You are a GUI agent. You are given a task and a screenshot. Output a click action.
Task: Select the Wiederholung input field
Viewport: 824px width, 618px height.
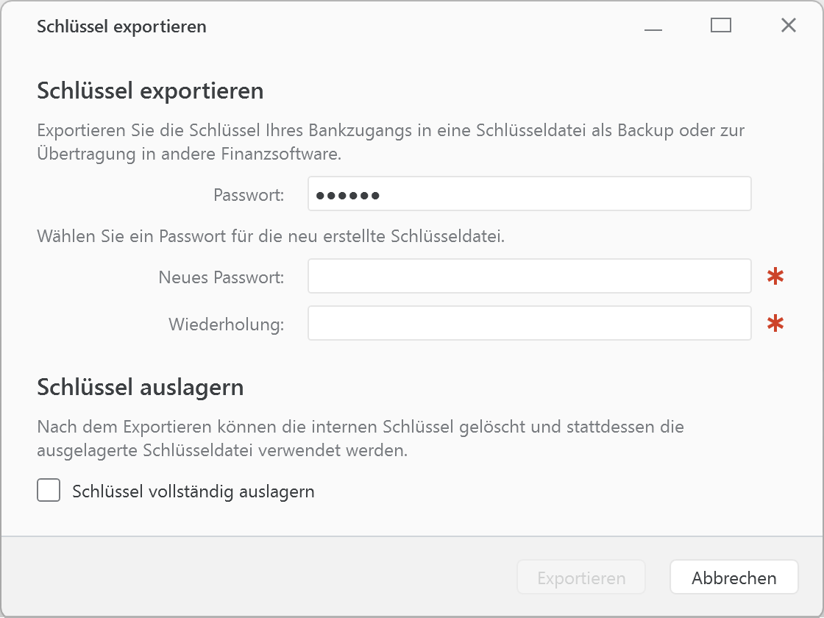(x=529, y=323)
